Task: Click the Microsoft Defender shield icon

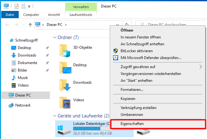Action: tap(116, 58)
